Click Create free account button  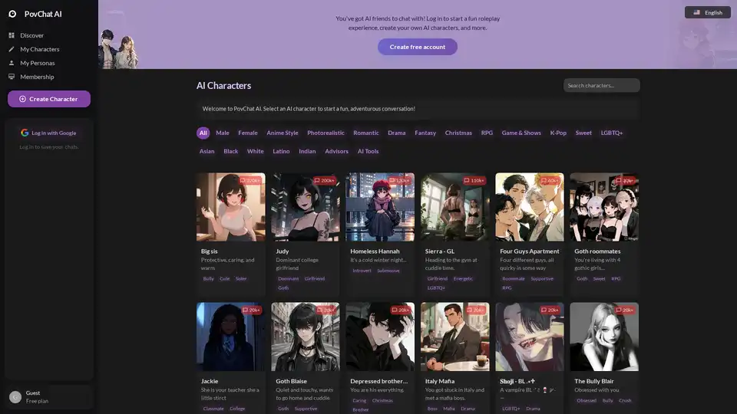(417, 47)
